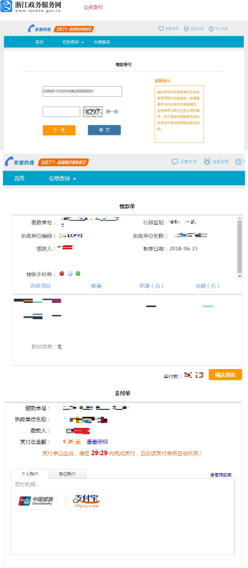Select China UnionPay payment option
Image resolution: width=248 pixels, height=568 pixels.
[36, 501]
